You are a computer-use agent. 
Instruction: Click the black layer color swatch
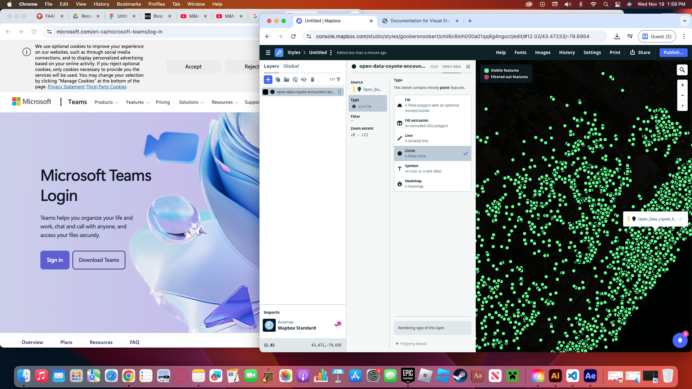(x=266, y=92)
